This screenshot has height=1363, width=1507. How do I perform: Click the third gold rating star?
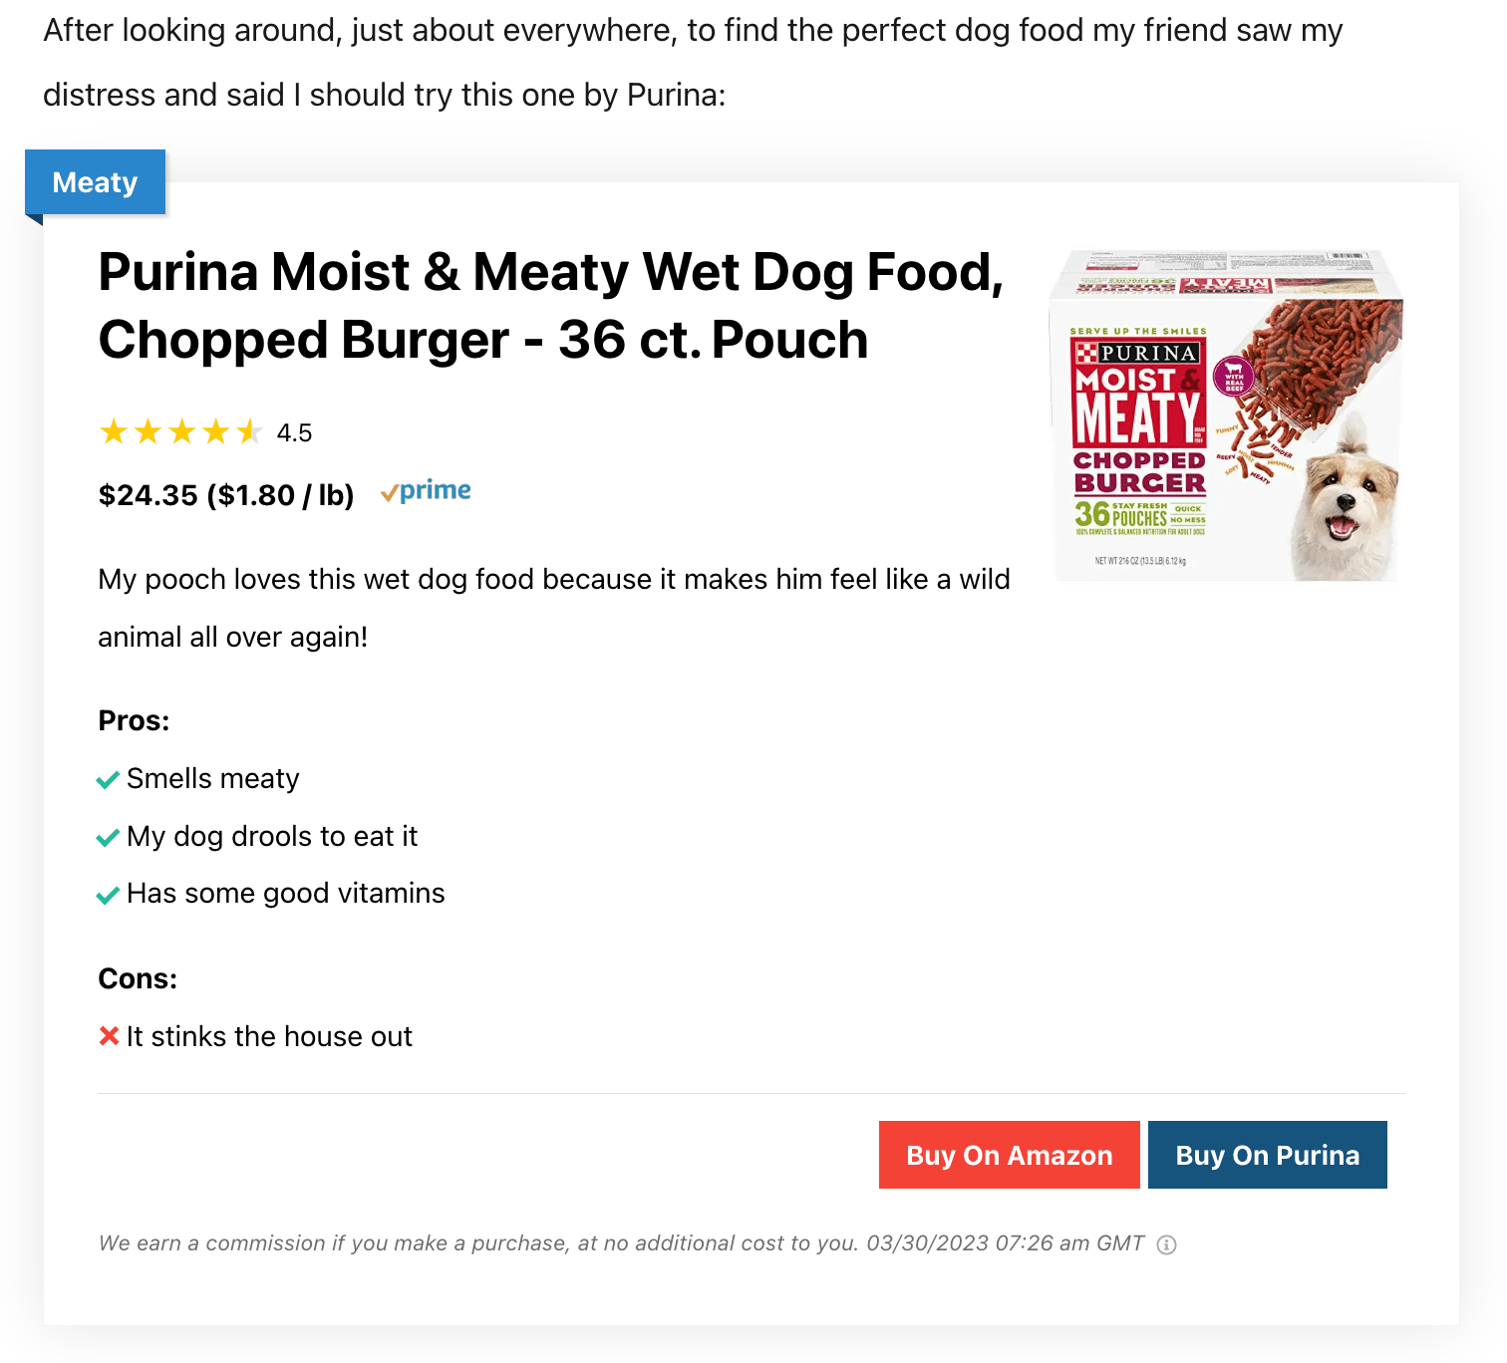tap(181, 432)
